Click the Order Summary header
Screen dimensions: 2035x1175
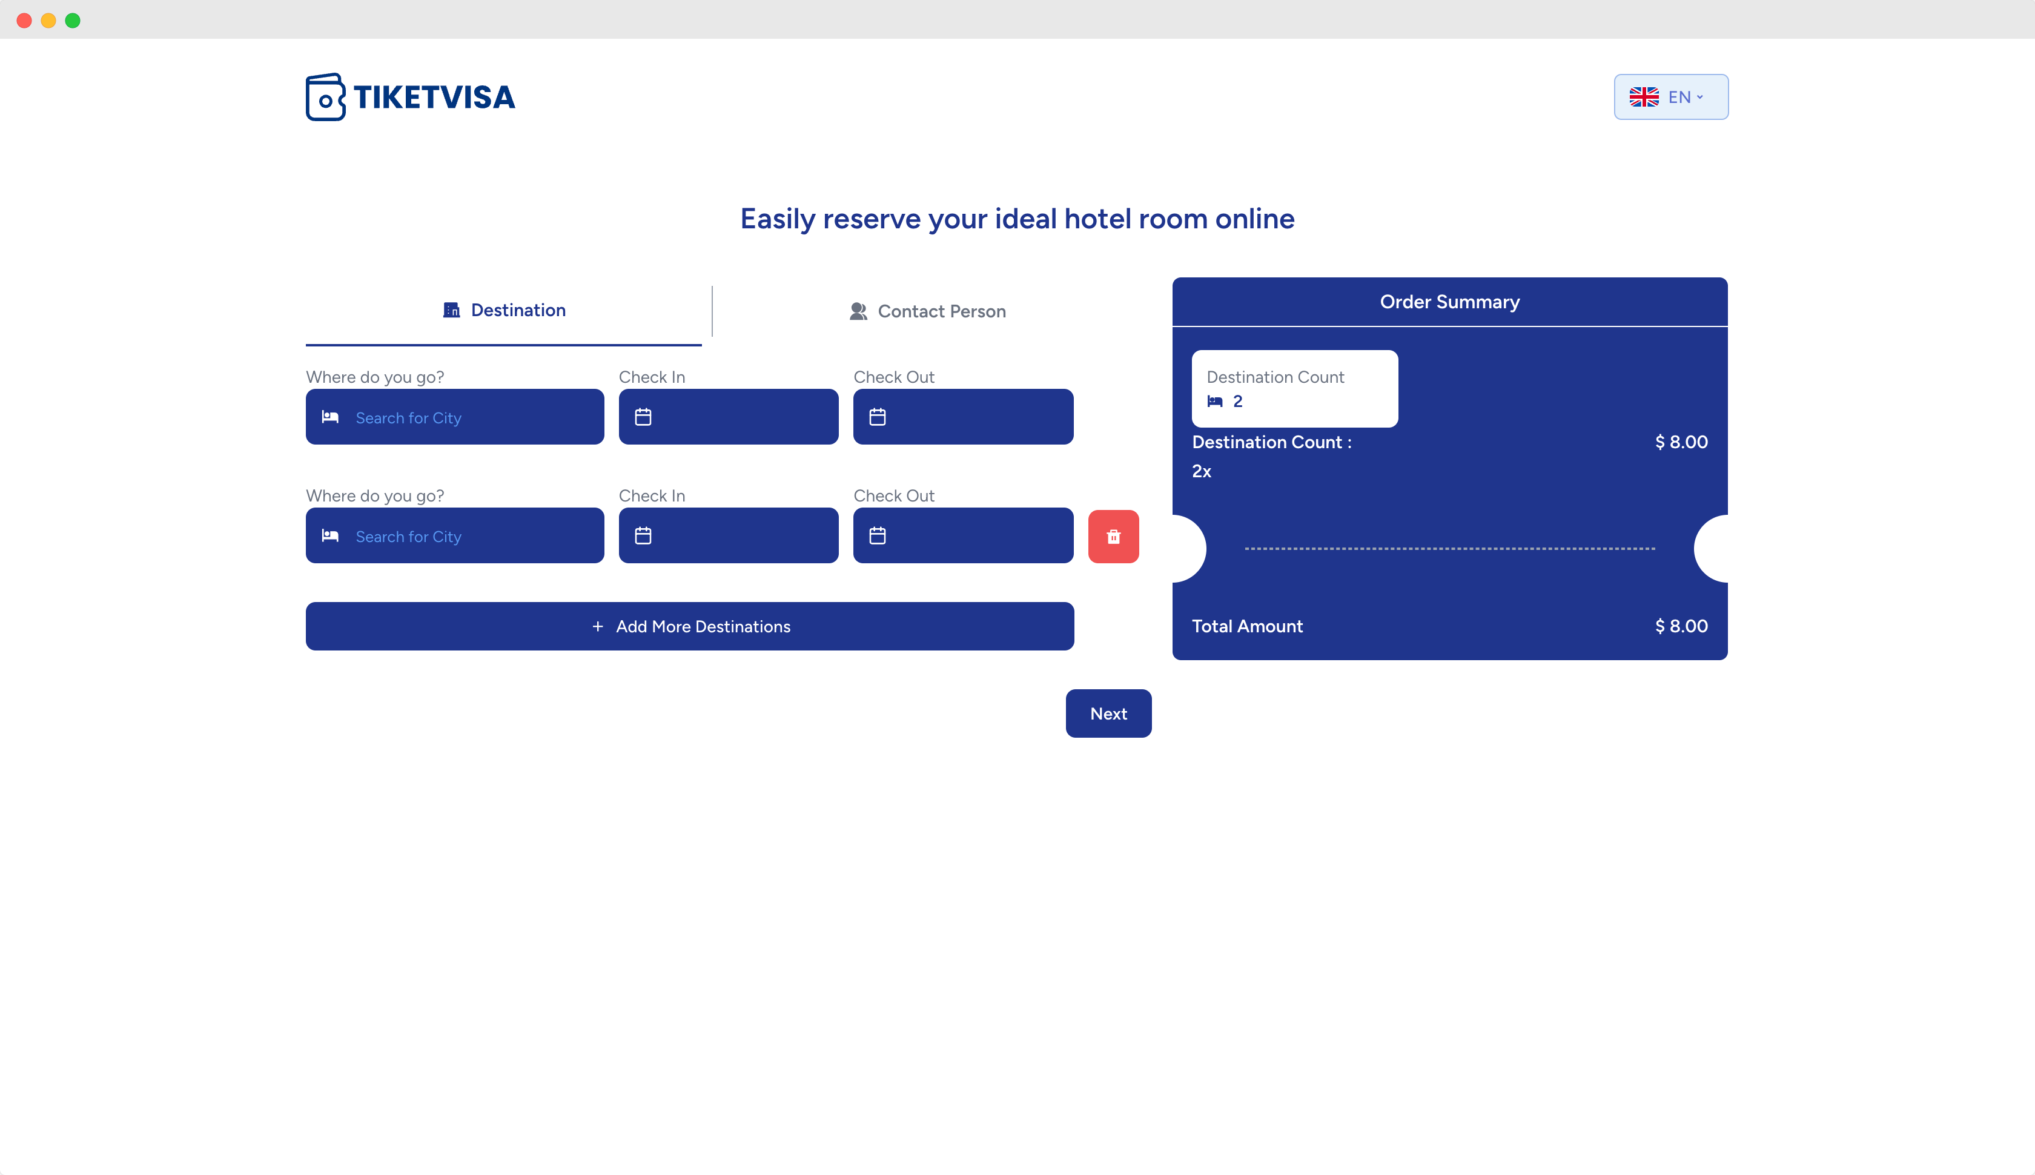tap(1450, 302)
